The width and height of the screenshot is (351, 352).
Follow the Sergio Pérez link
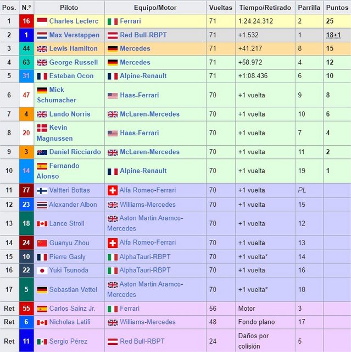pyautogui.click(x=68, y=341)
